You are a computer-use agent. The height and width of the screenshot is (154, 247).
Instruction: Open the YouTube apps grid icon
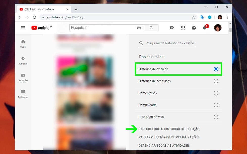[x=183, y=28]
